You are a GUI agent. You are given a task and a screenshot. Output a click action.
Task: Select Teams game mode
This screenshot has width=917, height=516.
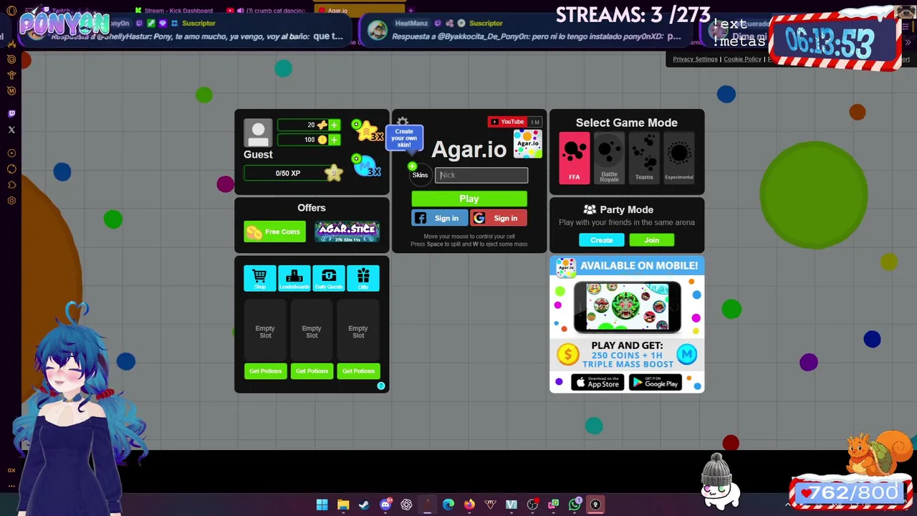644,158
